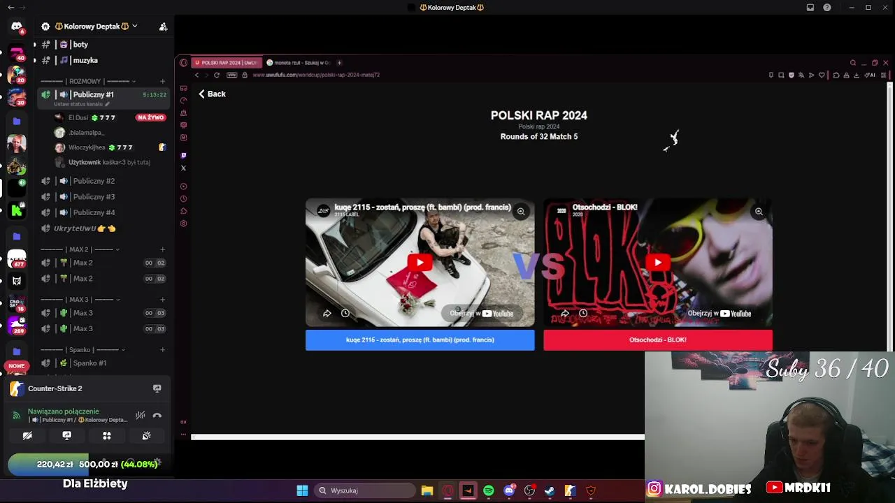Join Publiczny #3 voice channel

coord(103,197)
